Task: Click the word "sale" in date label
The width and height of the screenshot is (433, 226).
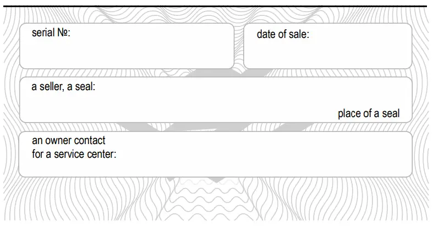Action: pyautogui.click(x=299, y=35)
